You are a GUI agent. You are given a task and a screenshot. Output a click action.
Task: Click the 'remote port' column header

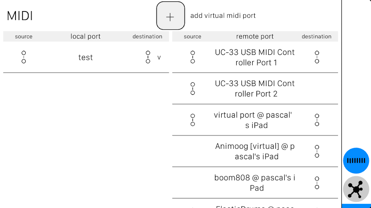pyautogui.click(x=255, y=36)
